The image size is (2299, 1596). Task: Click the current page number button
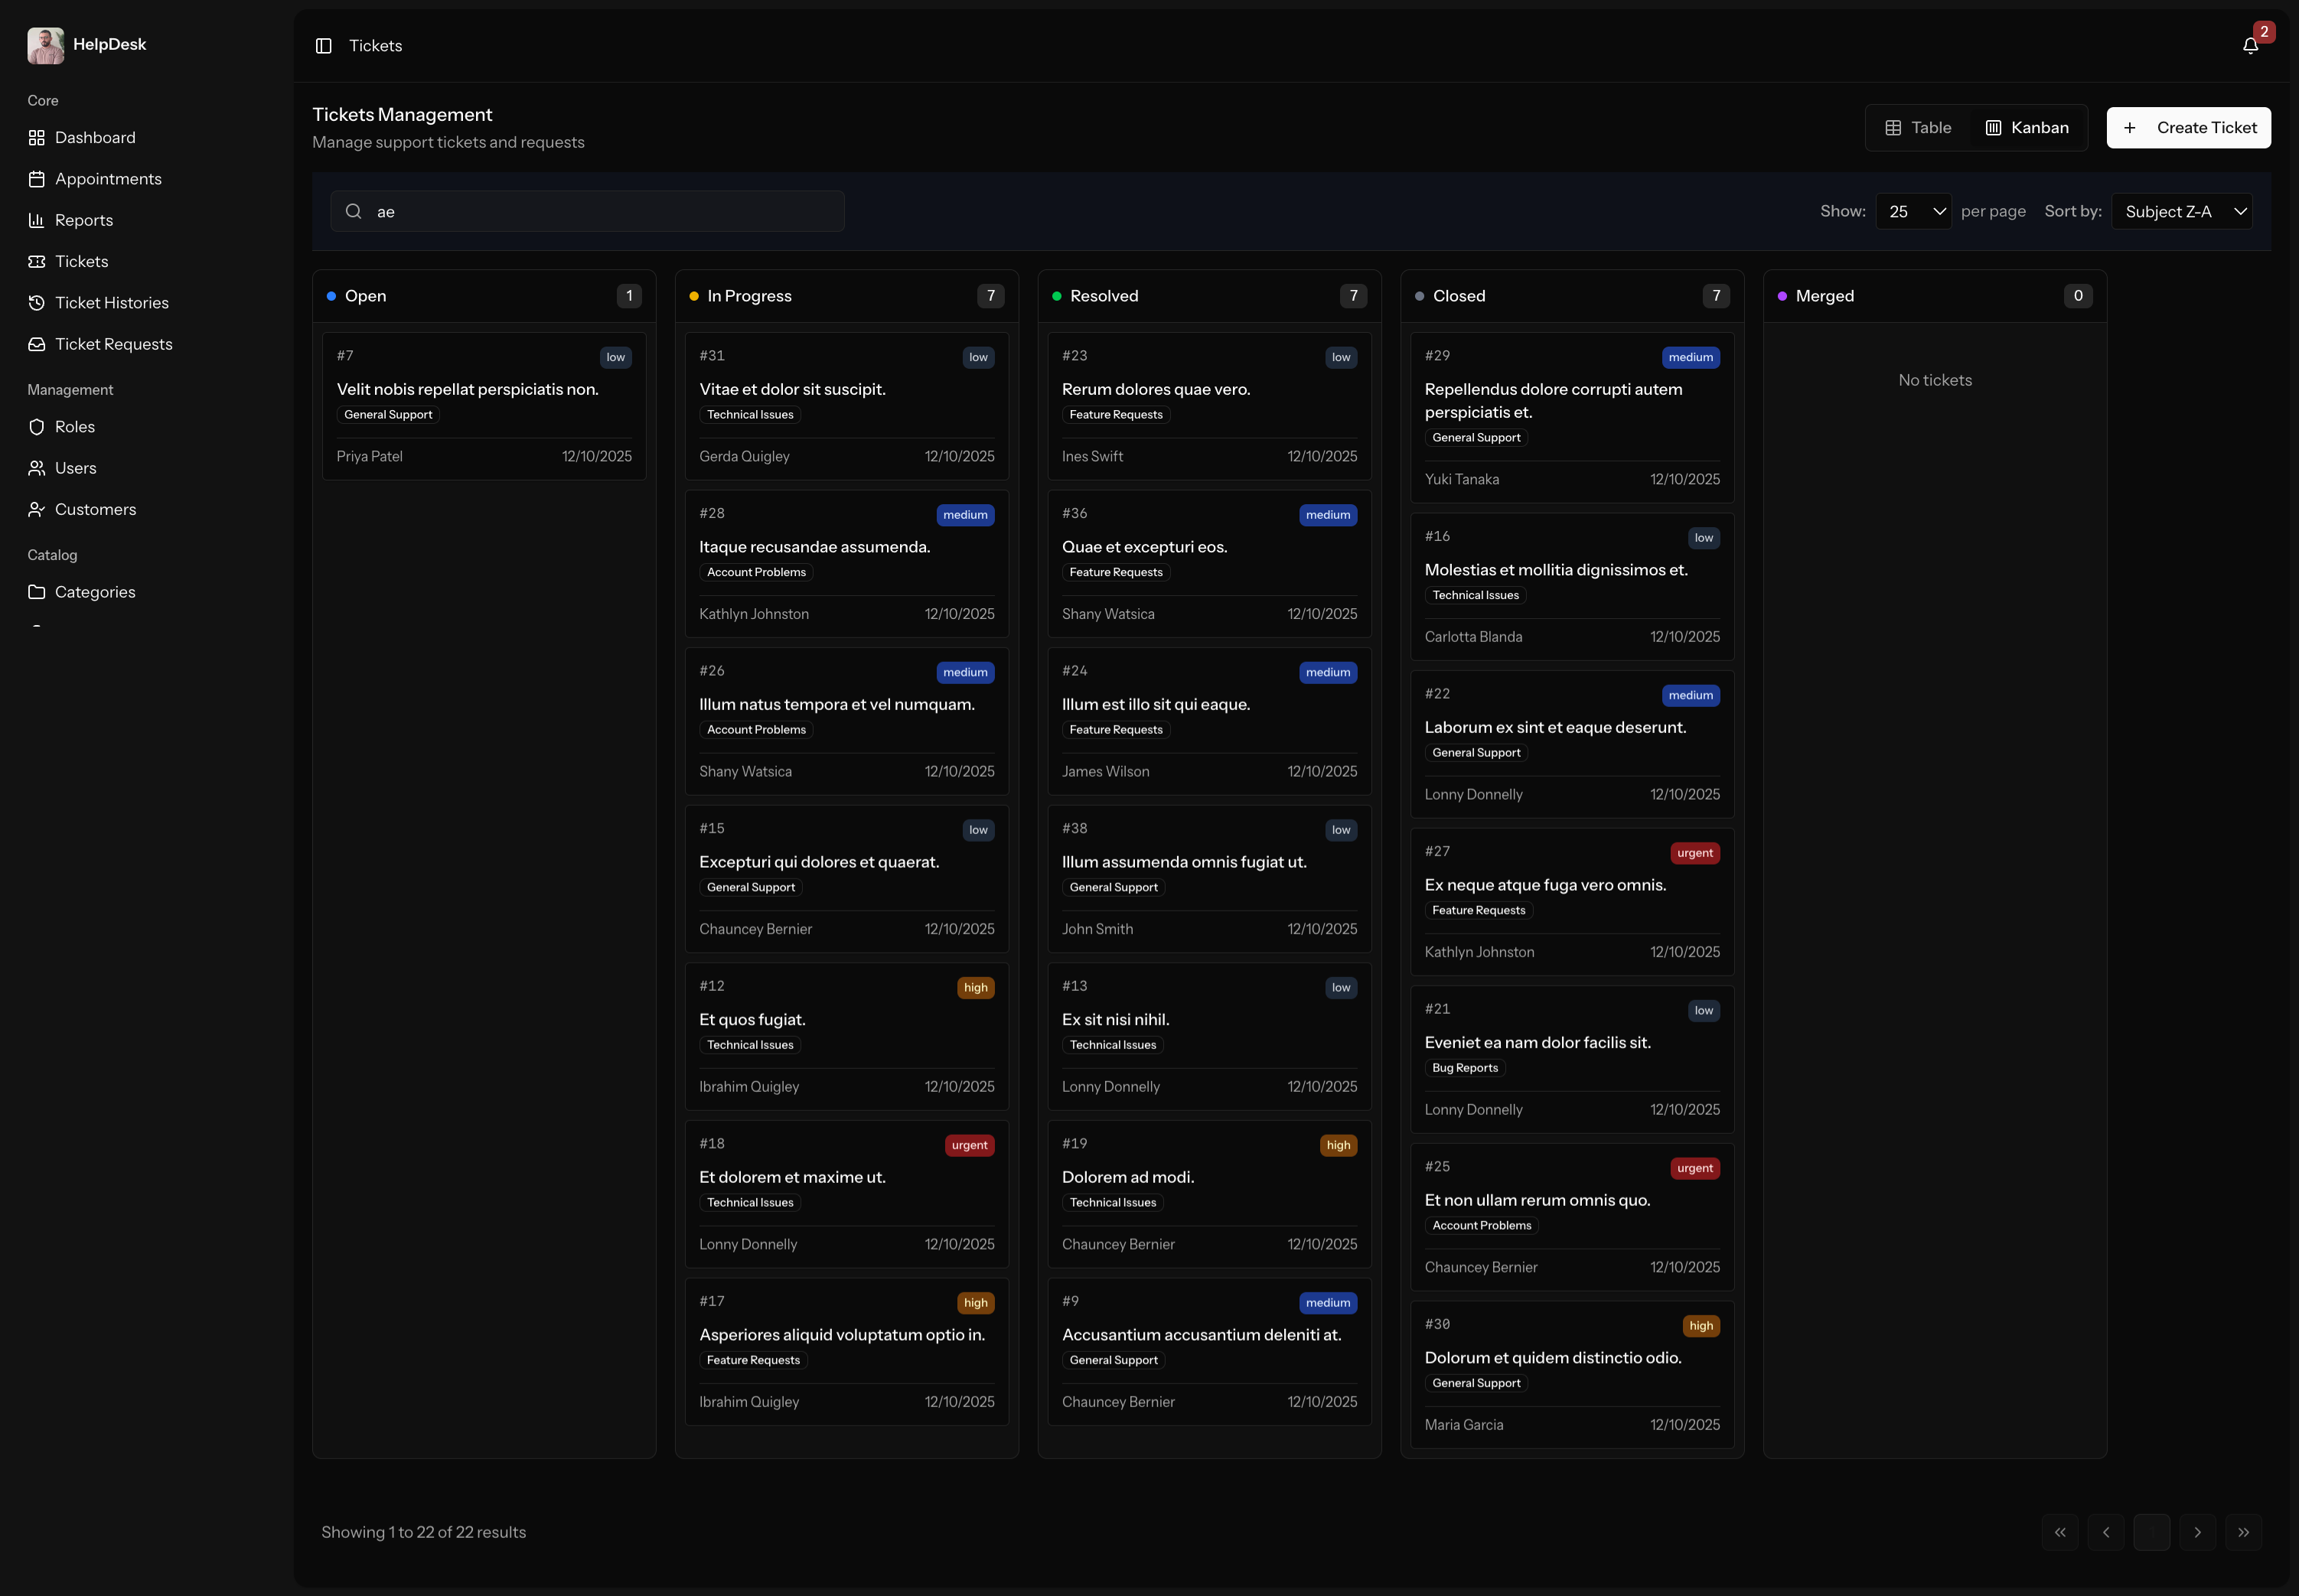tap(2152, 1532)
